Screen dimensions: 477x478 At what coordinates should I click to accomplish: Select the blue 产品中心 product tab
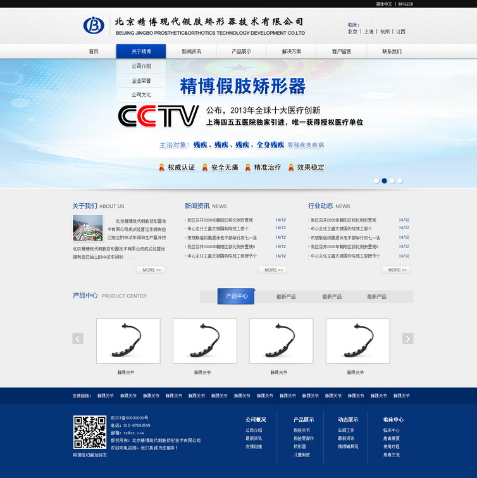click(236, 296)
